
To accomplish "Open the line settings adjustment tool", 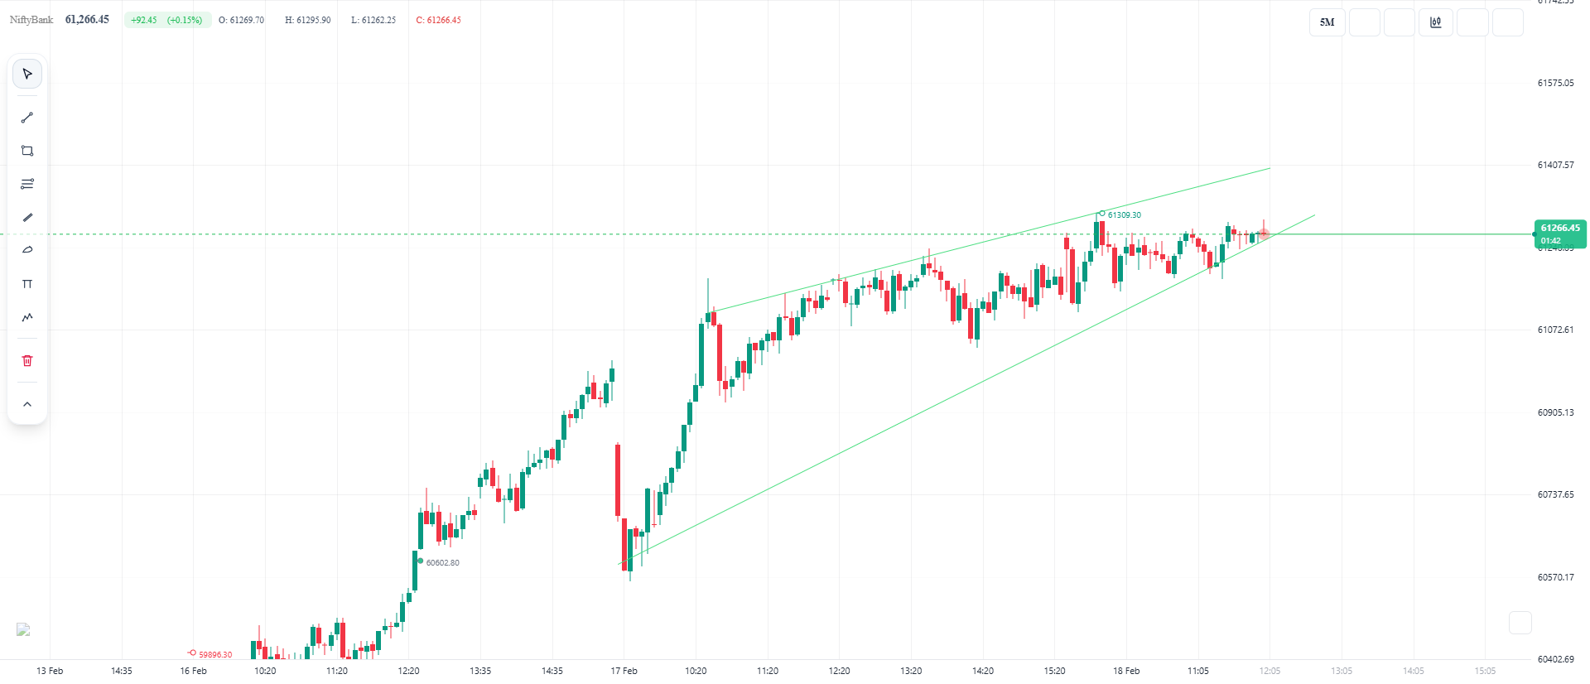I will 27,184.
